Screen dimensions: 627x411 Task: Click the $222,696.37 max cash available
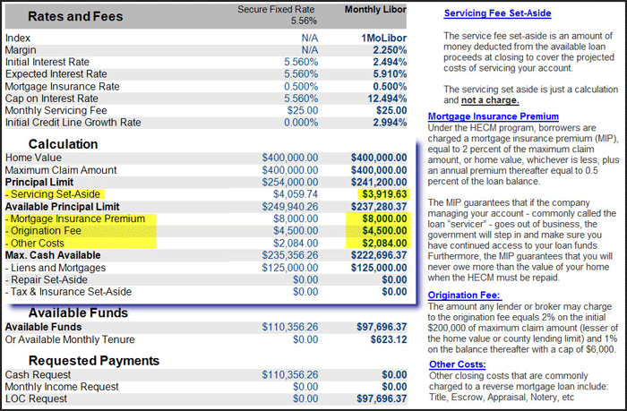click(379, 255)
